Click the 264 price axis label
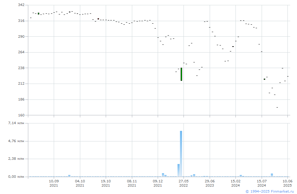Image resolution: width=297 pixels, height=194 pixels. click(x=21, y=52)
